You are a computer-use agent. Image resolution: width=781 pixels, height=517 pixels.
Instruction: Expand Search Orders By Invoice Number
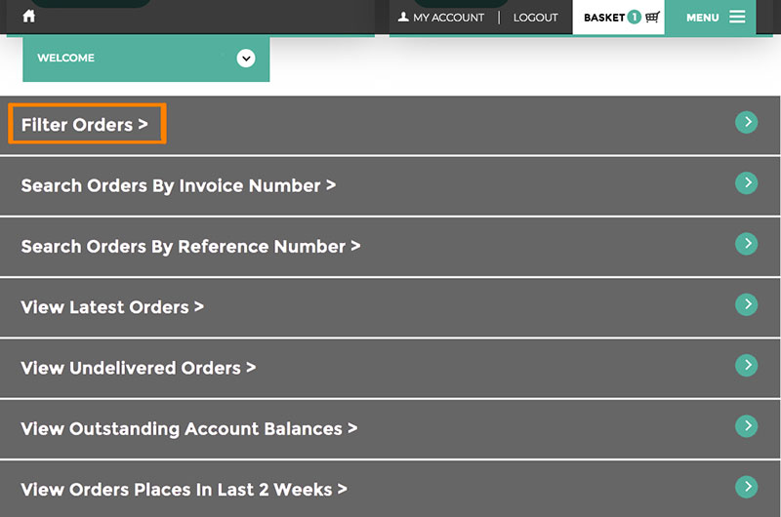(x=178, y=185)
